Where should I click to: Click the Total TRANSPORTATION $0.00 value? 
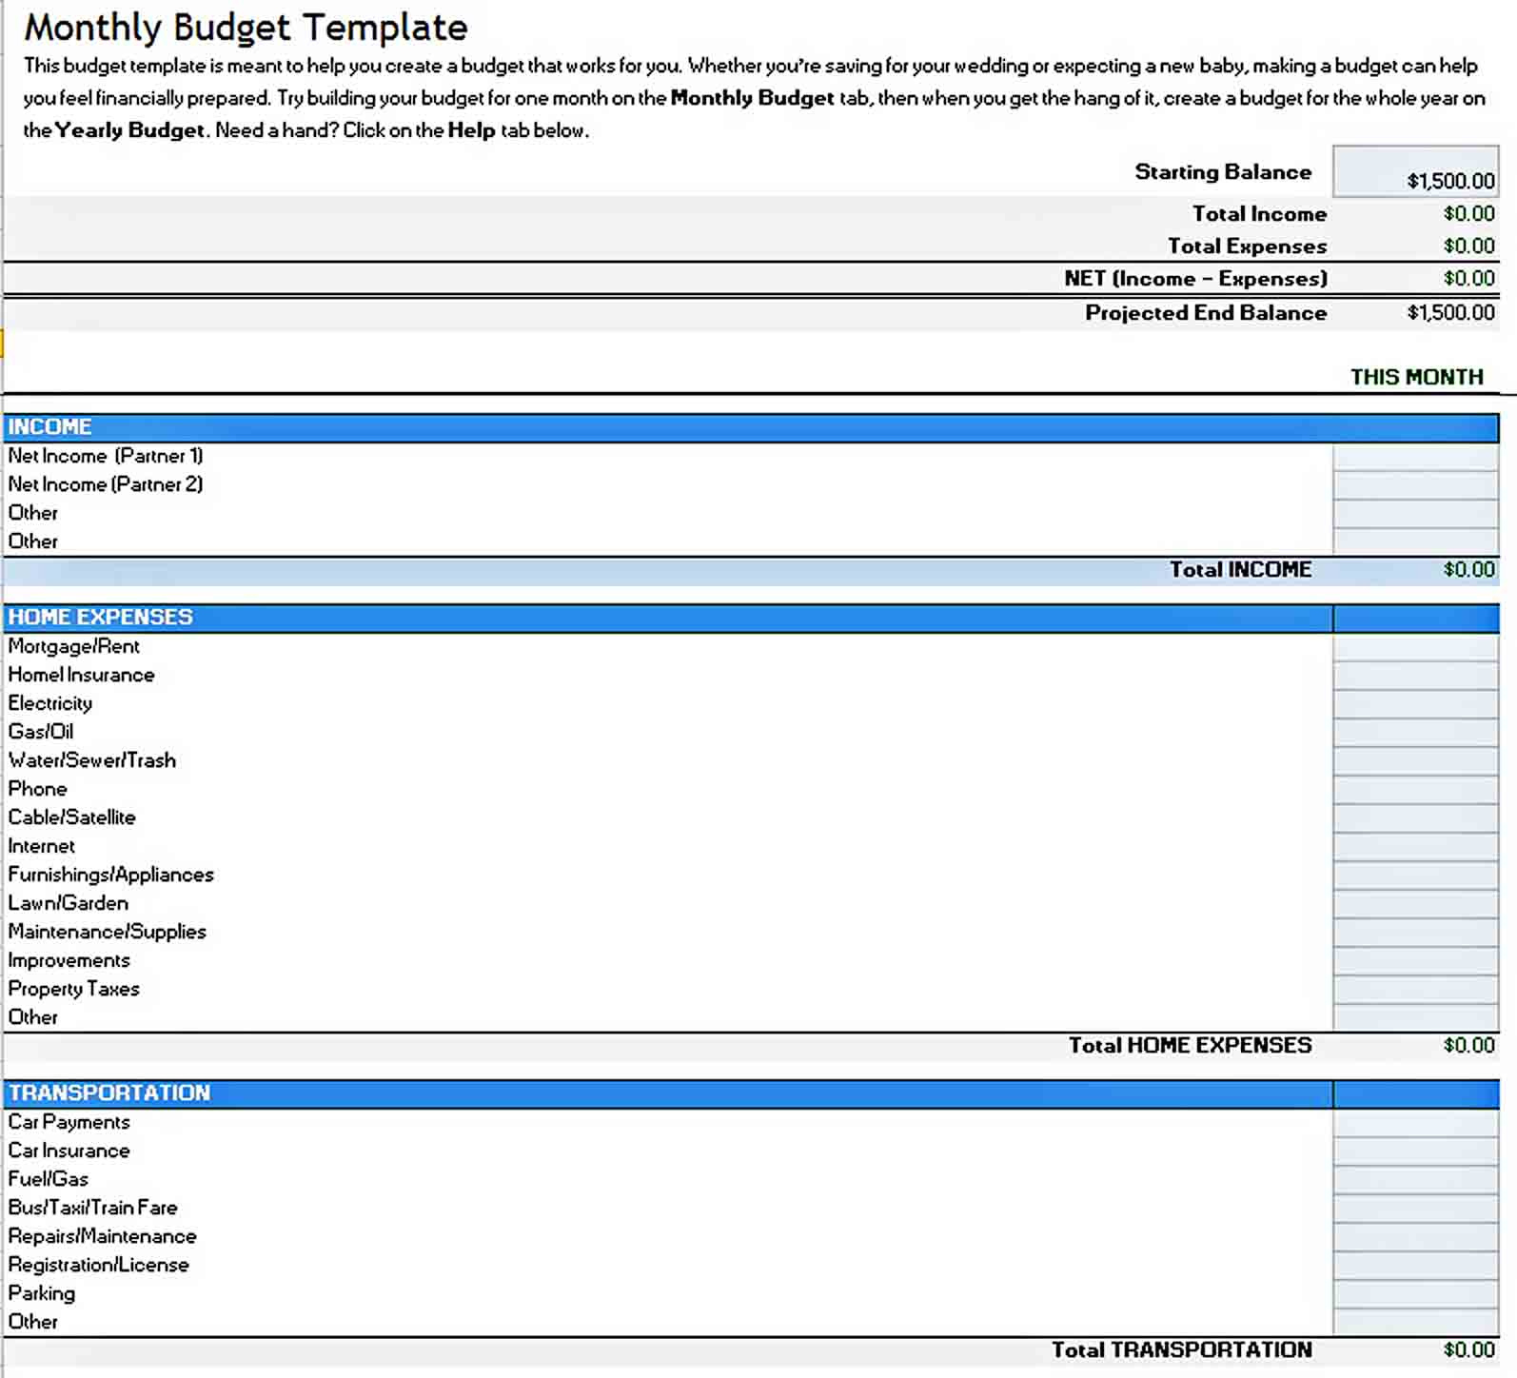click(x=1468, y=1350)
